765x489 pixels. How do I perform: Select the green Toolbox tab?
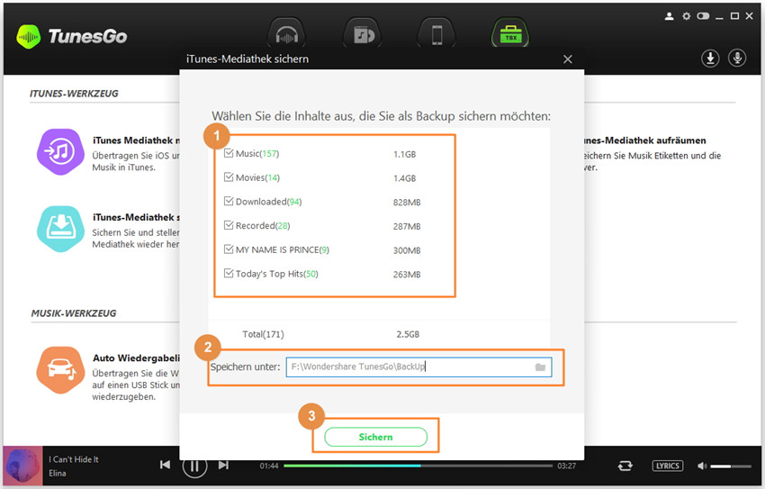(x=510, y=34)
